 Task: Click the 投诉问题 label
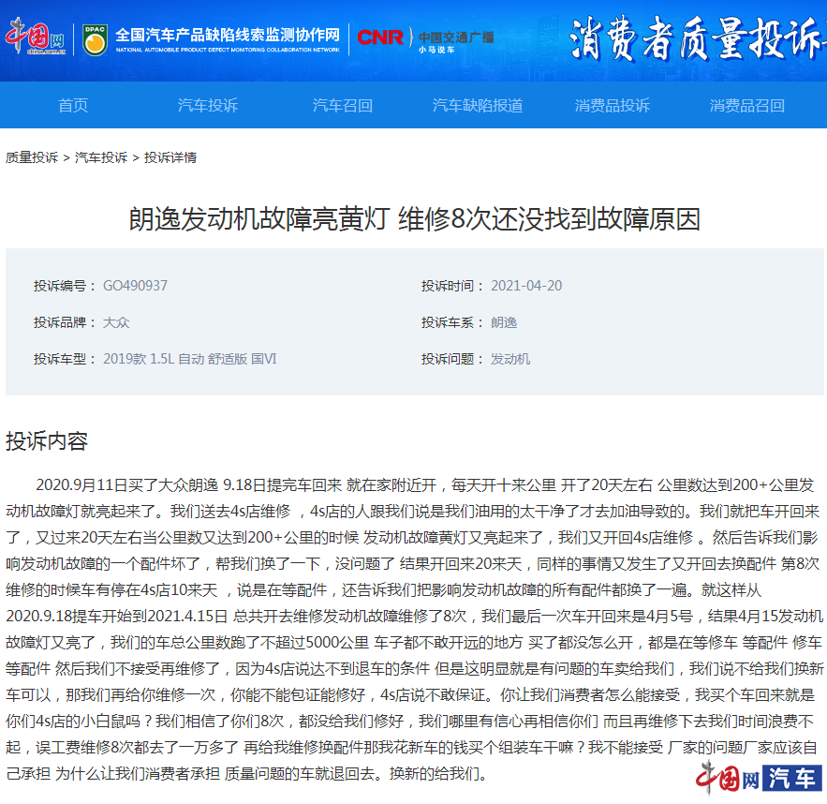(452, 359)
